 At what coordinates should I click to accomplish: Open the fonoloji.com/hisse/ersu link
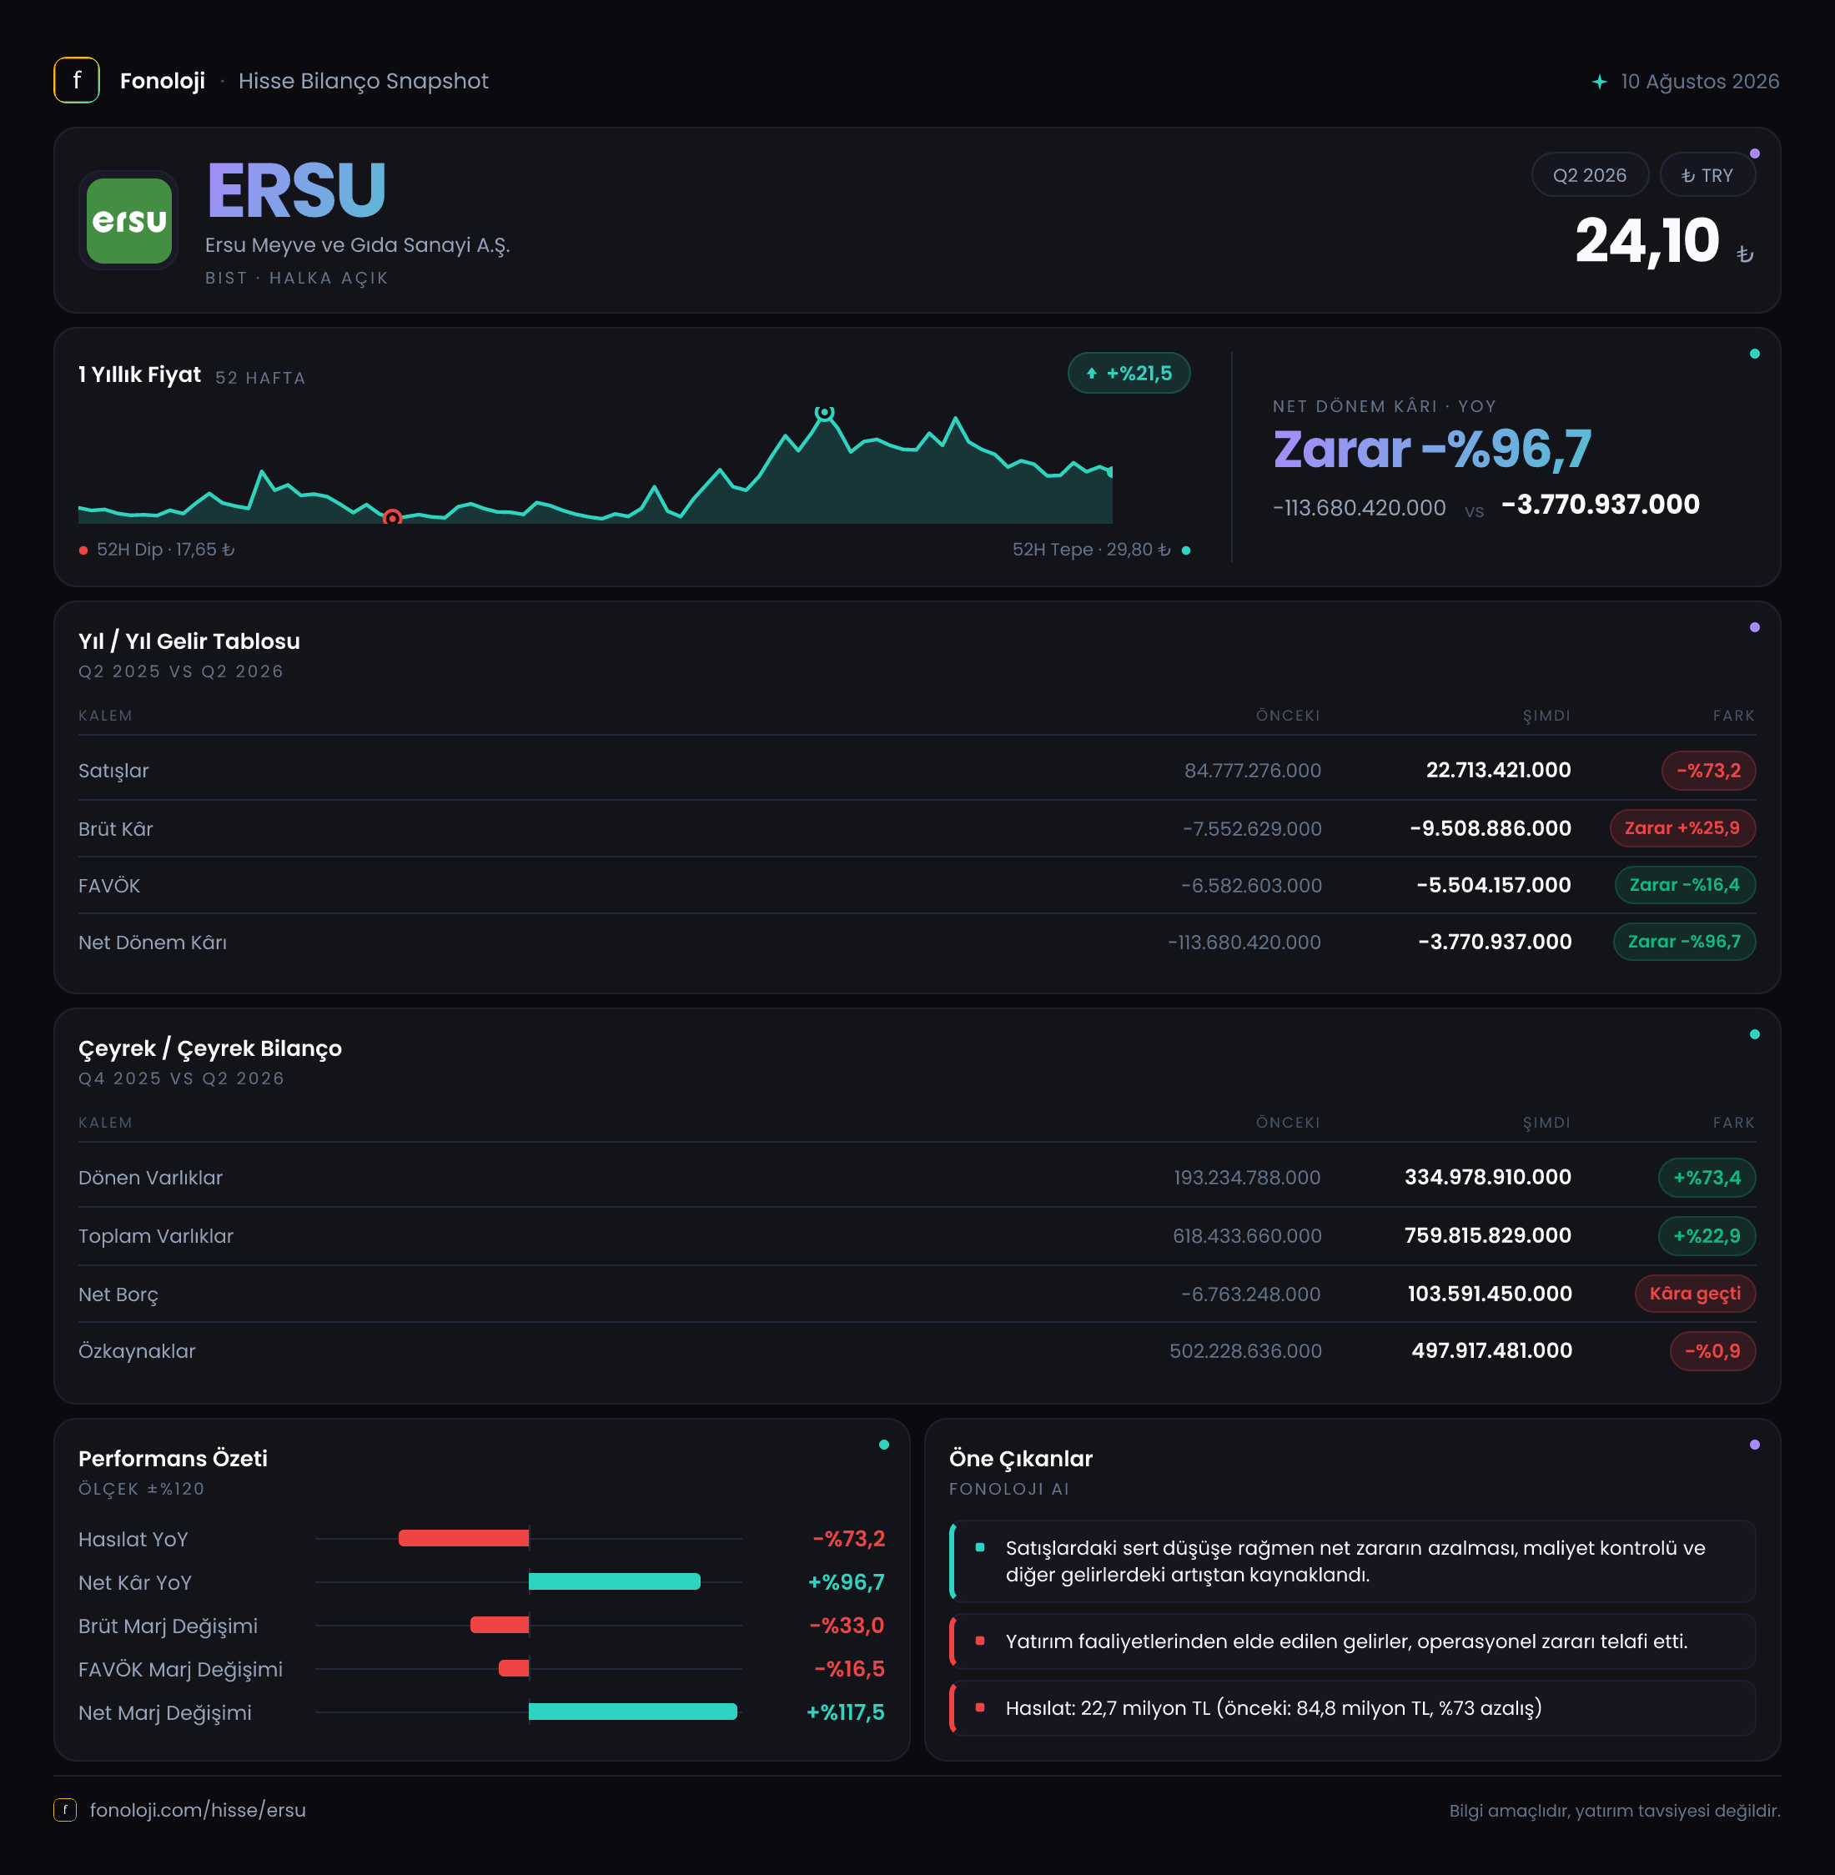pyautogui.click(x=198, y=1809)
